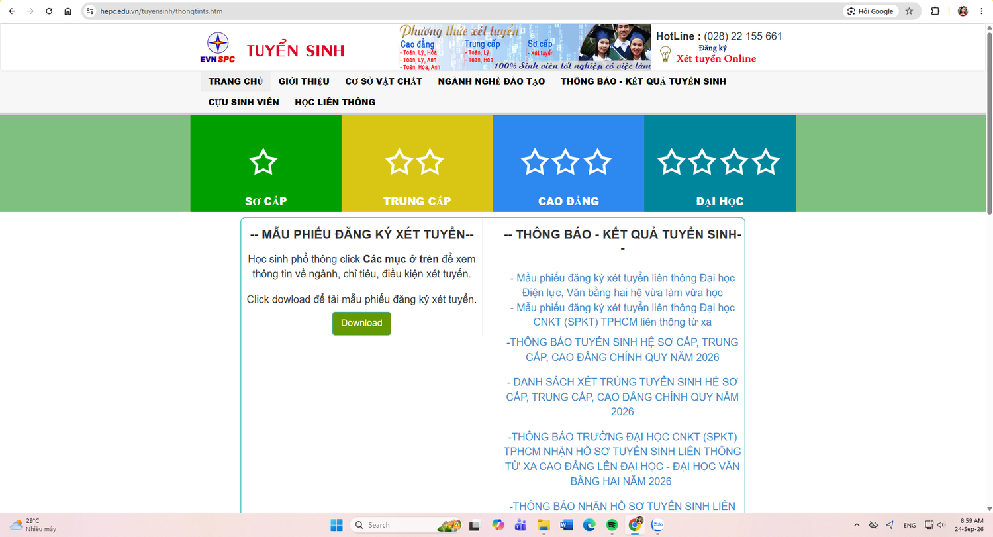Go back with the browser back arrow
Viewport: 993px width, 537px height.
pos(12,11)
